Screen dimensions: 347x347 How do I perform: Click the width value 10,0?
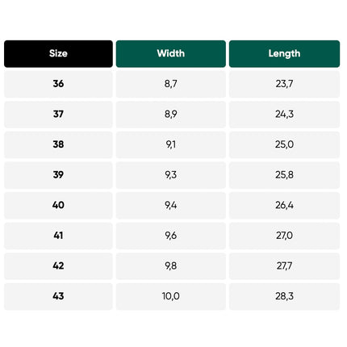point(171,296)
